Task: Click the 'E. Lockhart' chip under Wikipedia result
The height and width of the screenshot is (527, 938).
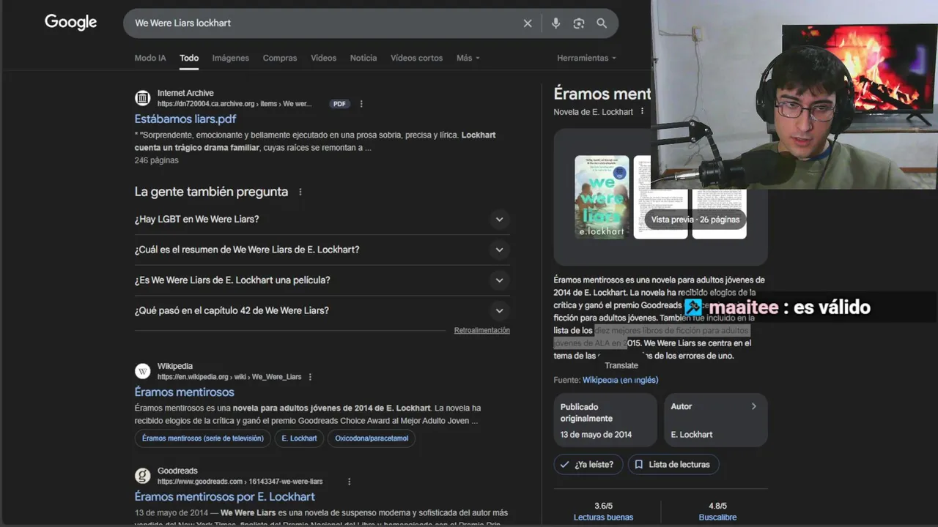Action: click(x=299, y=438)
